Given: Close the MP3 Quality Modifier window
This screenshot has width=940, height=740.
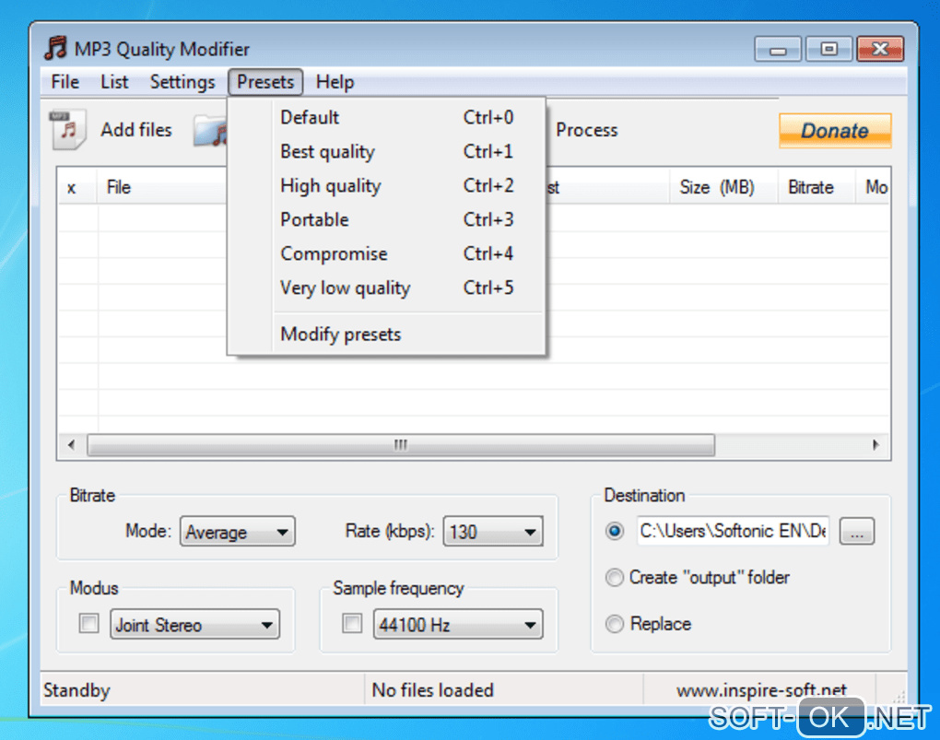Looking at the screenshot, I should tap(880, 49).
